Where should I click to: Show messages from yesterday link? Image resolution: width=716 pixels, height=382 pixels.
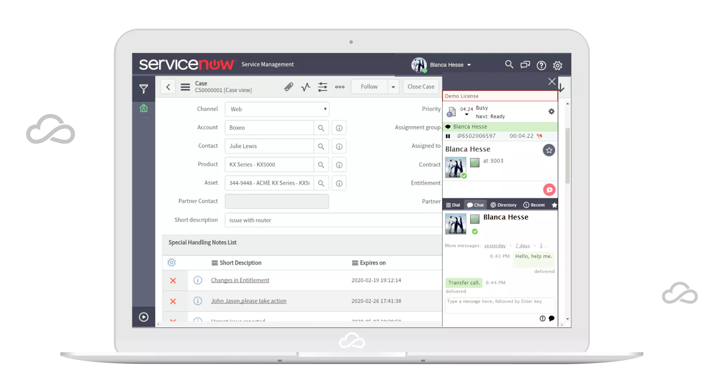(495, 246)
